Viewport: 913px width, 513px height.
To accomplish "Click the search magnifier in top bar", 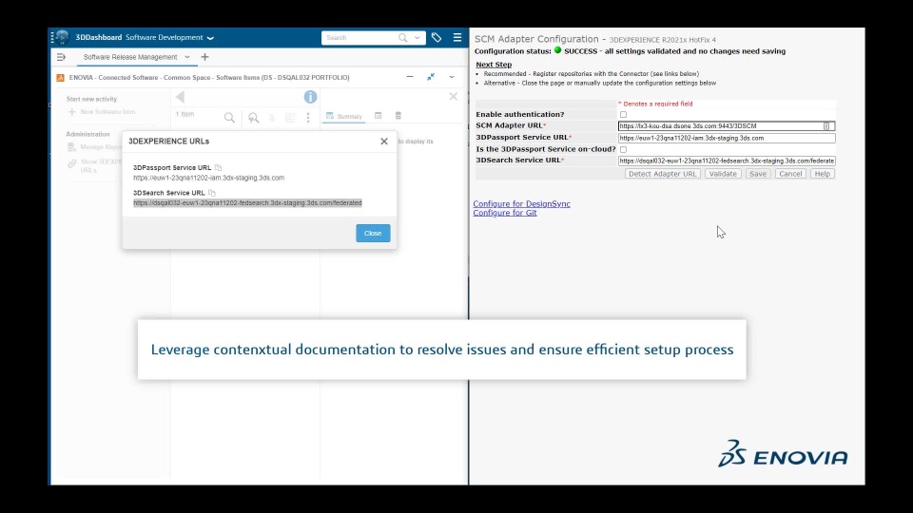I will click(x=403, y=38).
